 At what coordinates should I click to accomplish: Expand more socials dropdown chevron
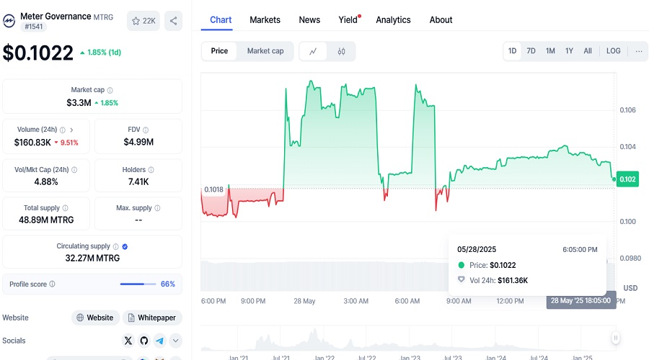coord(175,341)
